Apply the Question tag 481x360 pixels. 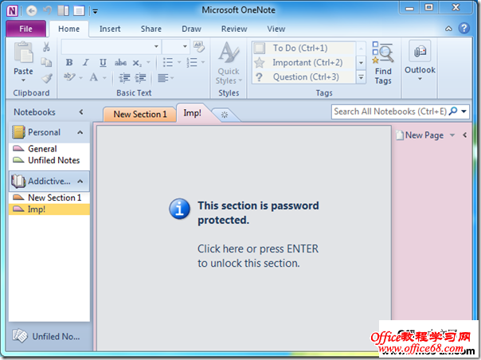coord(304,77)
